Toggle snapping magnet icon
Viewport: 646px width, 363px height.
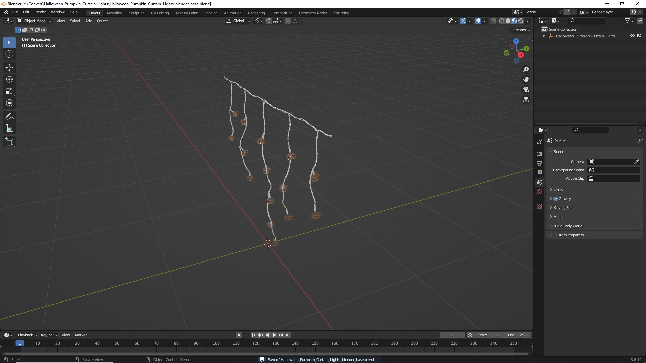[x=269, y=21]
